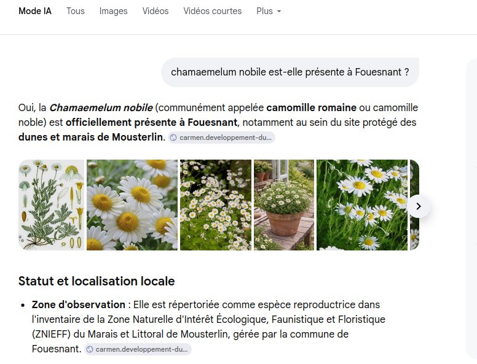The image size is (477, 364).
Task: Open the Vidéos tab
Action: (156, 11)
